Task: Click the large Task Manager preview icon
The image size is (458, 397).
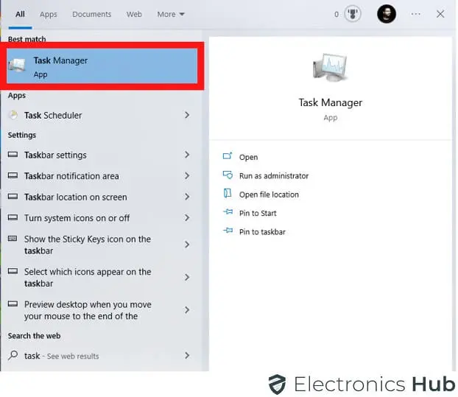Action: click(330, 69)
